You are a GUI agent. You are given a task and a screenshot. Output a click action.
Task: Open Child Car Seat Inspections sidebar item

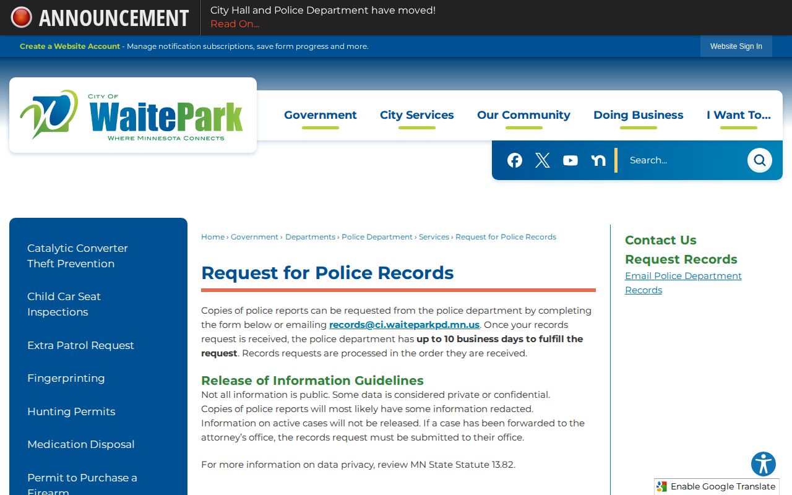point(64,304)
